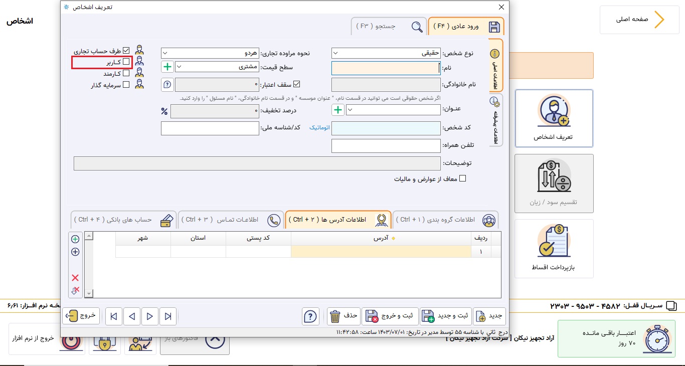
Task: Check the کاربر checkbox
Action: pos(126,62)
